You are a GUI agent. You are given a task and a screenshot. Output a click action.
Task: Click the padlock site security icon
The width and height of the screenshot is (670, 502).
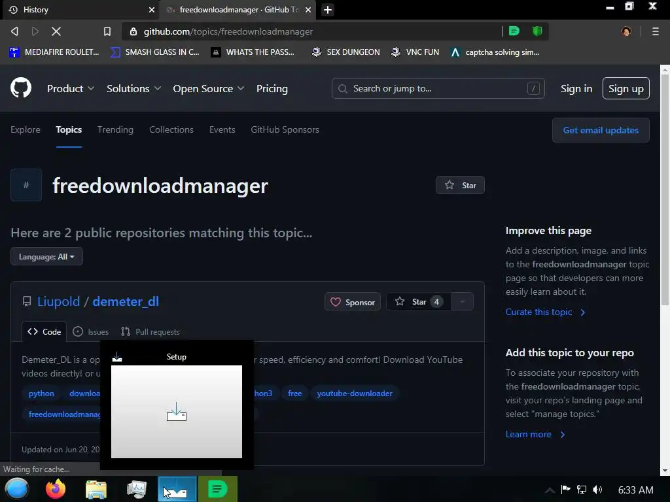[x=133, y=31]
